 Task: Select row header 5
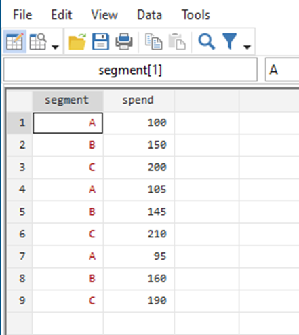coord(20,212)
